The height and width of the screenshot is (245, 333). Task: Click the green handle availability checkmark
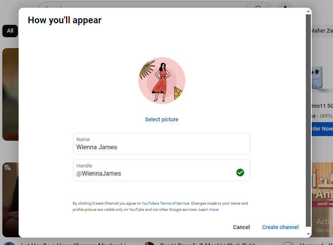(240, 173)
